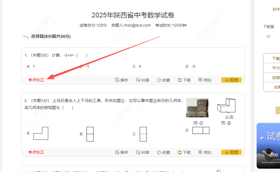The height and width of the screenshot is (172, 280).
Task: Open the 解析 analysis for question 1
Action: point(122,80)
